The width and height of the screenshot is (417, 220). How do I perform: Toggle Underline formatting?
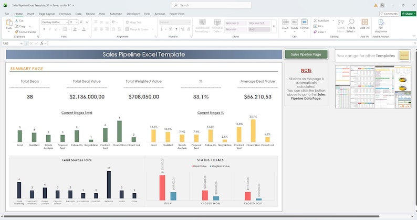point(55,29)
